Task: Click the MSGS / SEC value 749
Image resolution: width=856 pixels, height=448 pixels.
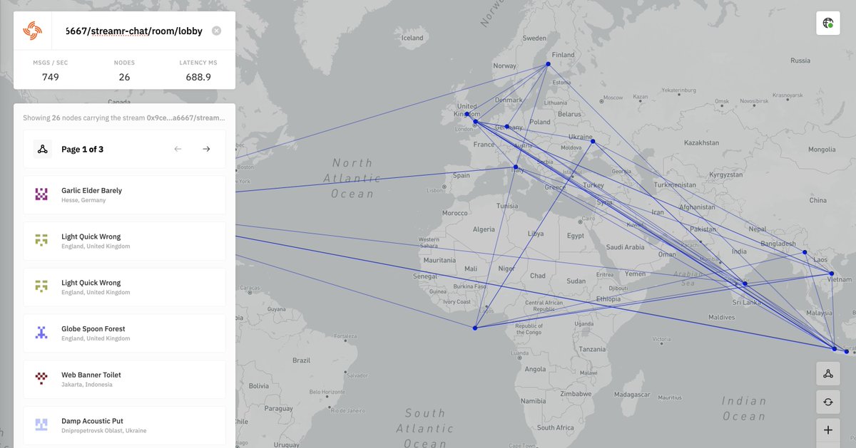Action: (51, 77)
